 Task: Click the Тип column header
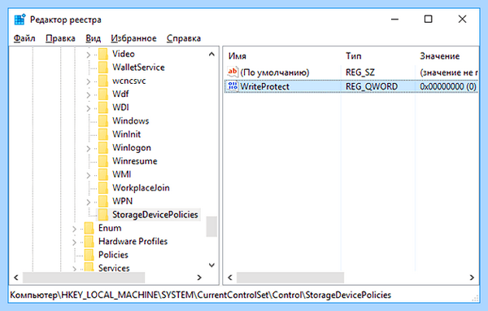point(354,56)
